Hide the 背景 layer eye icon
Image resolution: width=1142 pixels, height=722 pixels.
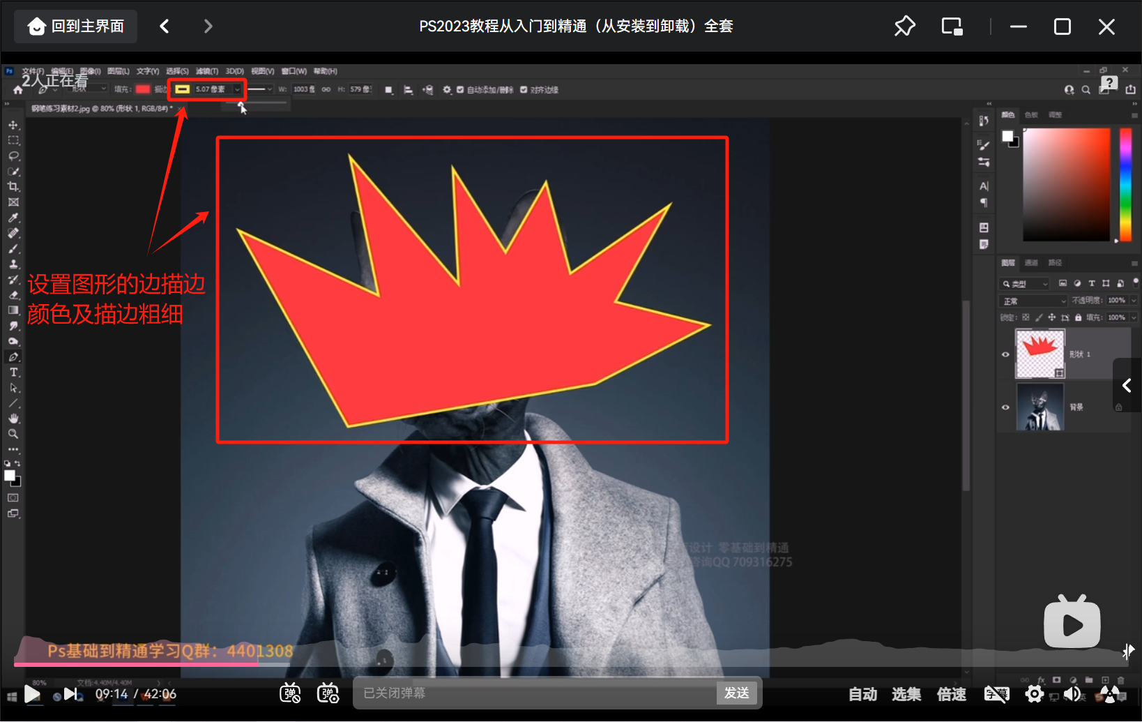pyautogui.click(x=1005, y=407)
